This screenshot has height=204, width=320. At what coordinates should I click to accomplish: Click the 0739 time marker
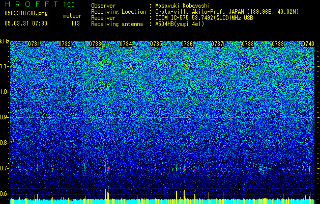click(278, 44)
